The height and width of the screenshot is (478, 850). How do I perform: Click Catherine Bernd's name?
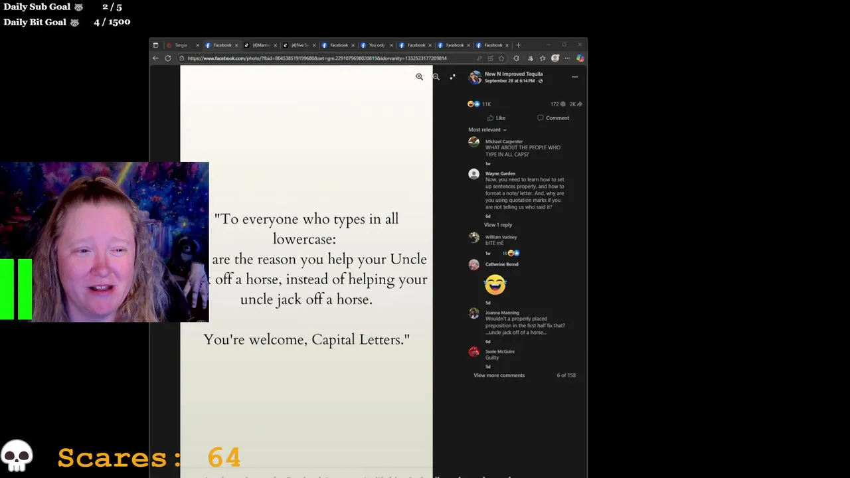501,264
